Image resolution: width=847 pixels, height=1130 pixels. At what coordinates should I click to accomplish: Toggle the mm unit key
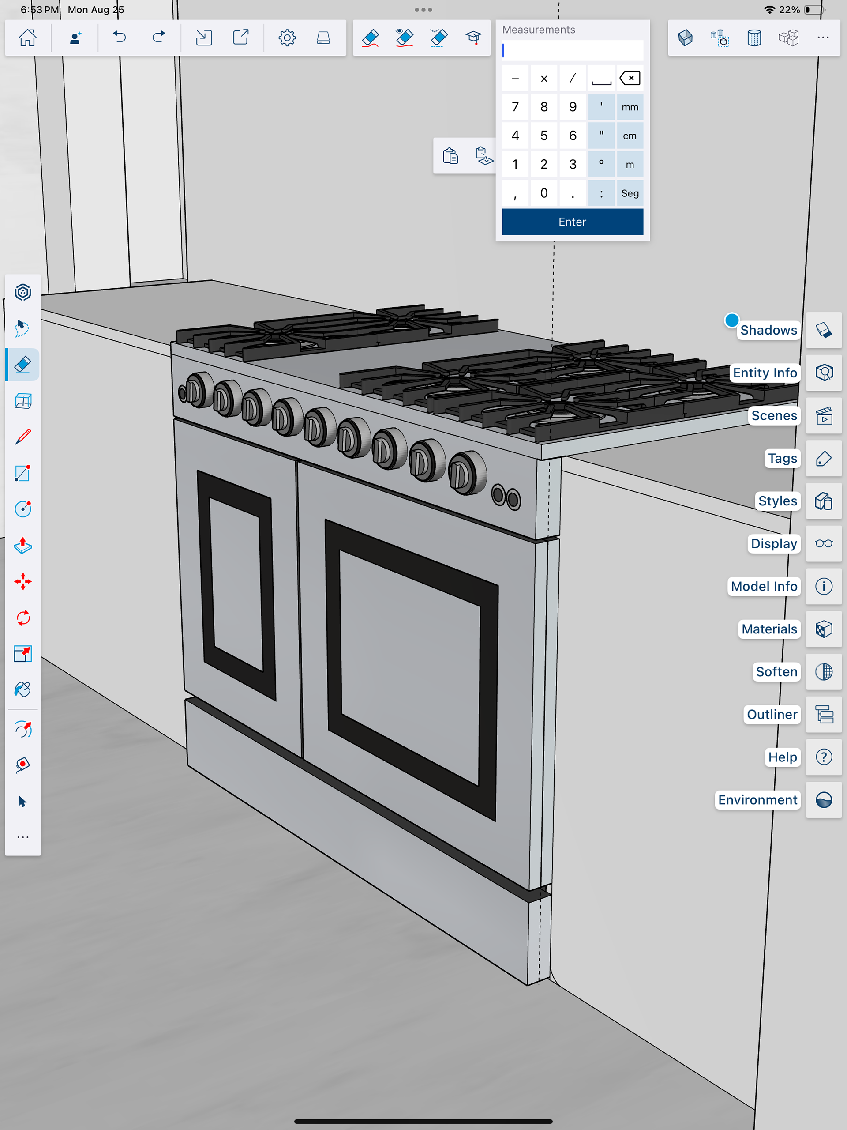630,107
